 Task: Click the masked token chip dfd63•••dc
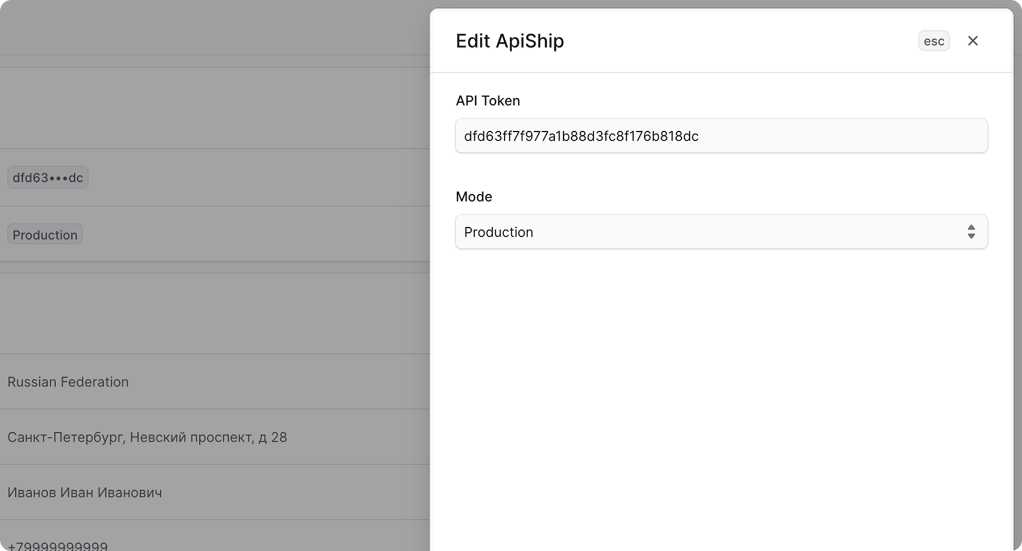(x=48, y=177)
